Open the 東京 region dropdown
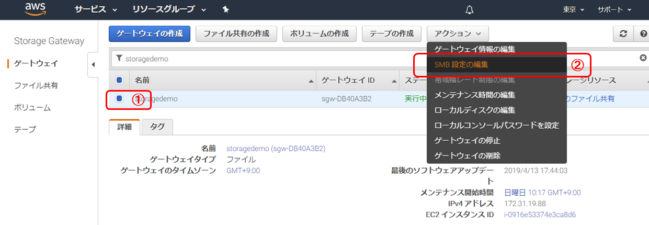 point(573,10)
